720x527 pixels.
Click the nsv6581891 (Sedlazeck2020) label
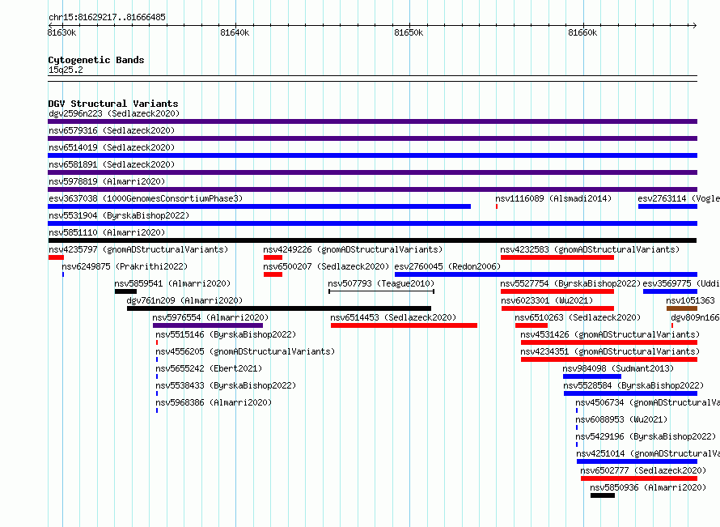(112, 164)
